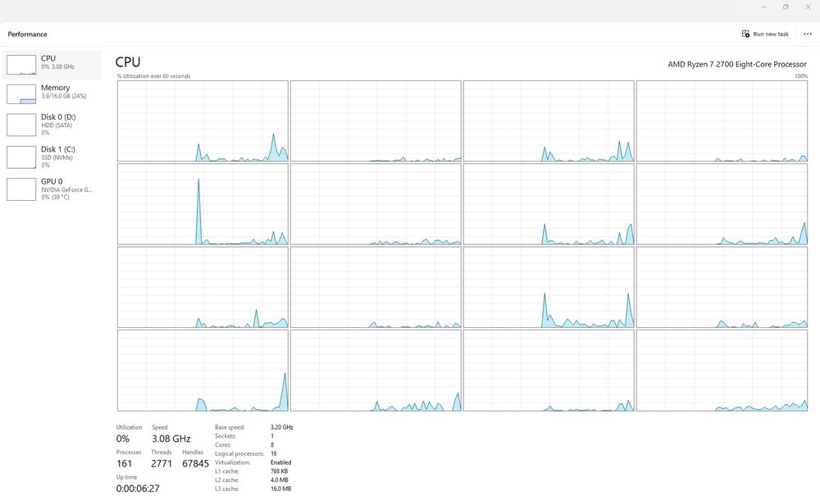
Task: Click the first logical processor graph
Action: [203, 120]
